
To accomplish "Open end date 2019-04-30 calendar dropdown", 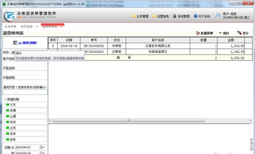I will (42, 153).
